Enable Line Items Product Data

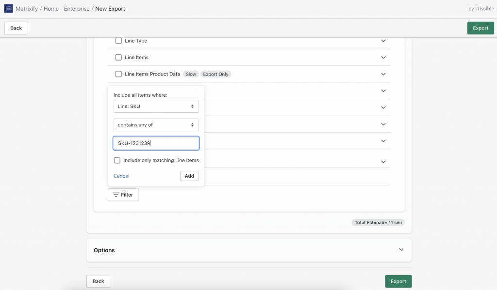pyautogui.click(x=118, y=74)
